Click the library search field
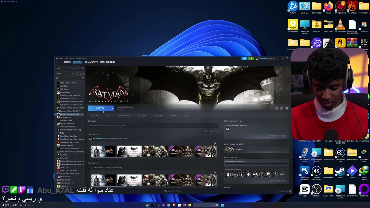370x208 pixels. [x=68, y=78]
